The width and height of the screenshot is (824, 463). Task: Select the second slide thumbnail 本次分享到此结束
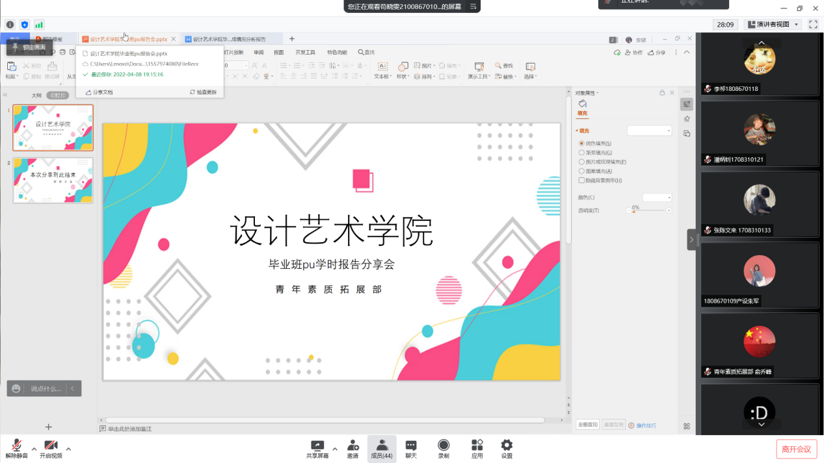(53, 180)
